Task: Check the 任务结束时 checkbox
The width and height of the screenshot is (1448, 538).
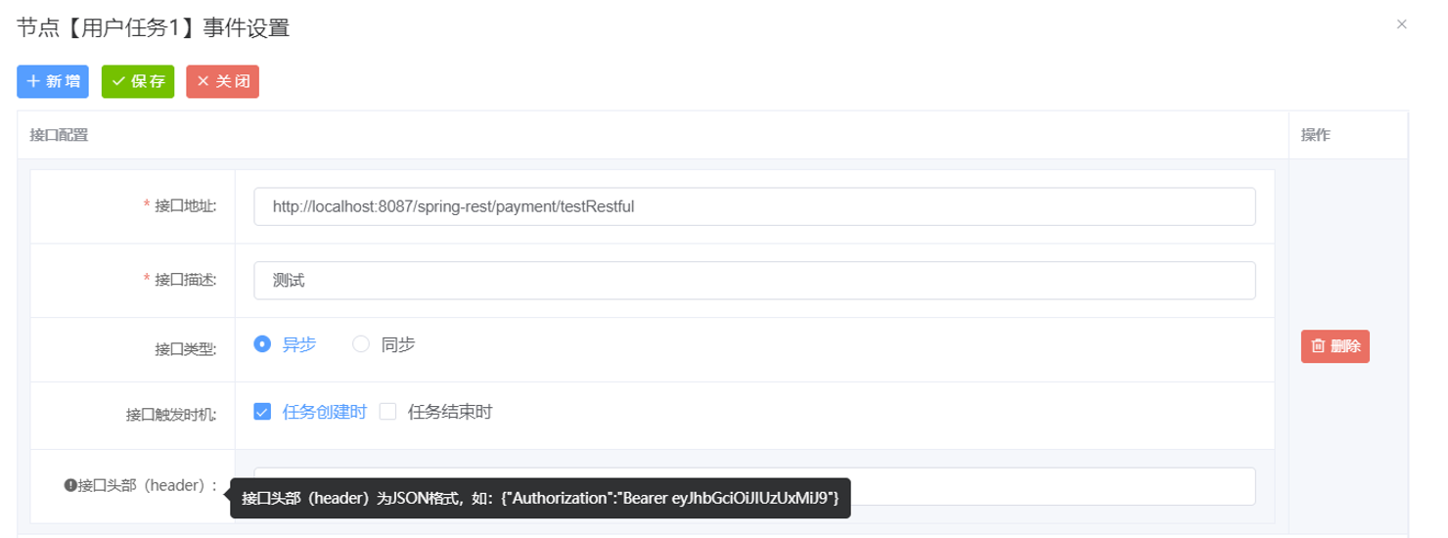Action: (x=387, y=412)
